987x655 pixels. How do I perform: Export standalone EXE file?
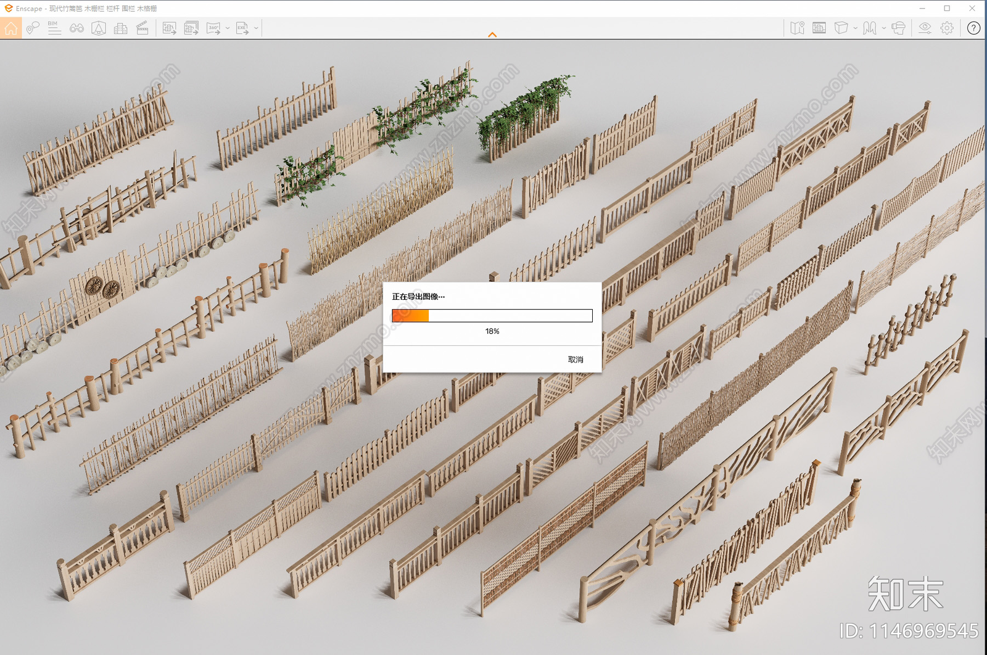tap(242, 28)
